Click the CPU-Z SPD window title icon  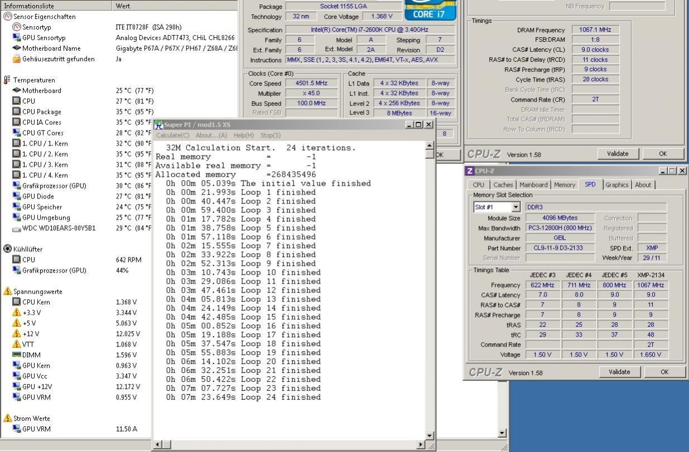tap(470, 171)
